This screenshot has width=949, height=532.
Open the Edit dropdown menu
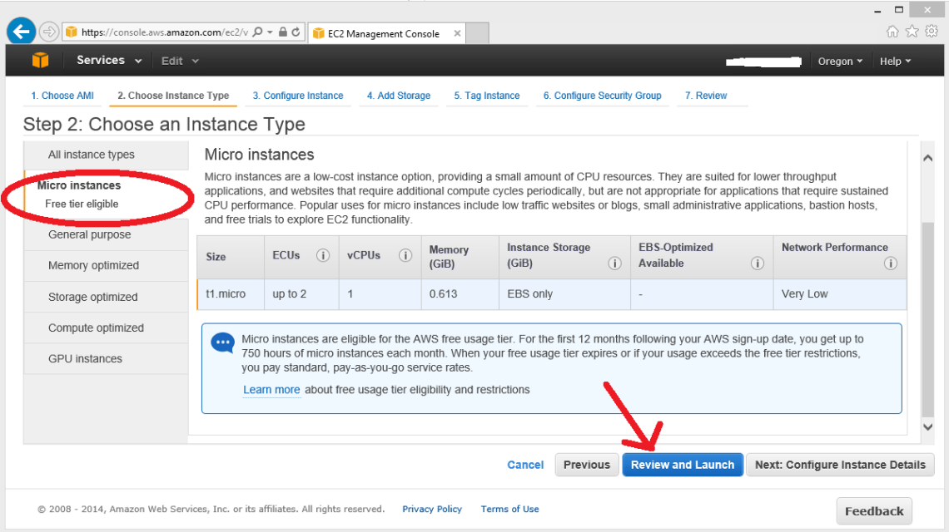(180, 61)
